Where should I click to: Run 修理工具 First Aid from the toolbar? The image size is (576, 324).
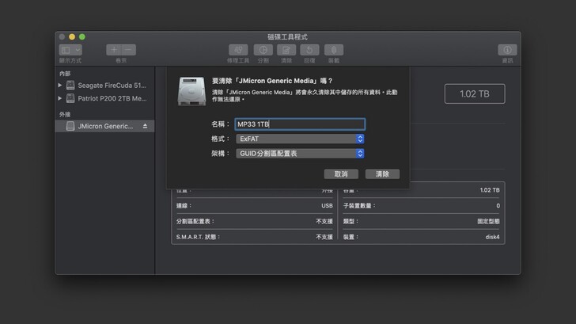point(238,50)
